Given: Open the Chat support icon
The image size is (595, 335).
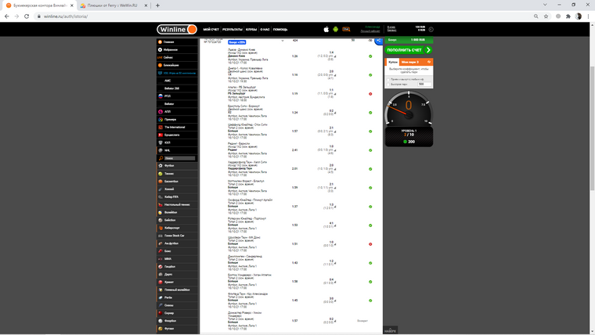Looking at the screenshot, I should 346,29.
